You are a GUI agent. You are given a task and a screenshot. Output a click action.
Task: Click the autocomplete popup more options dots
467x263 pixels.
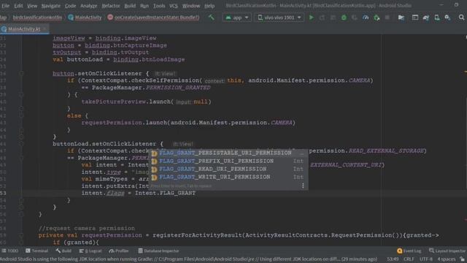[303, 186]
